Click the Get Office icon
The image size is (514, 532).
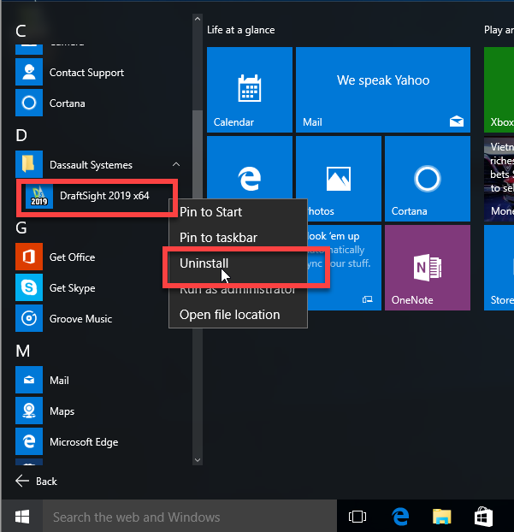29,257
